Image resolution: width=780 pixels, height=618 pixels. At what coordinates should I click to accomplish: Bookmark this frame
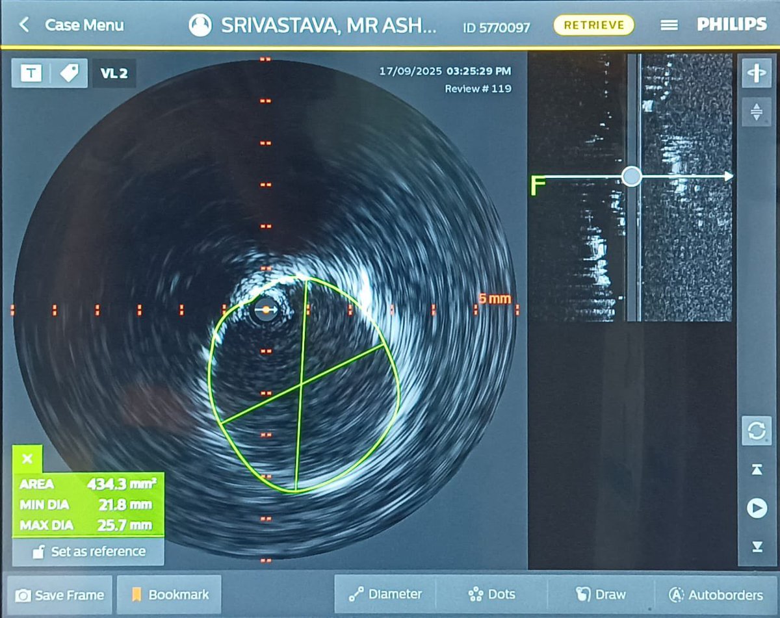point(170,595)
